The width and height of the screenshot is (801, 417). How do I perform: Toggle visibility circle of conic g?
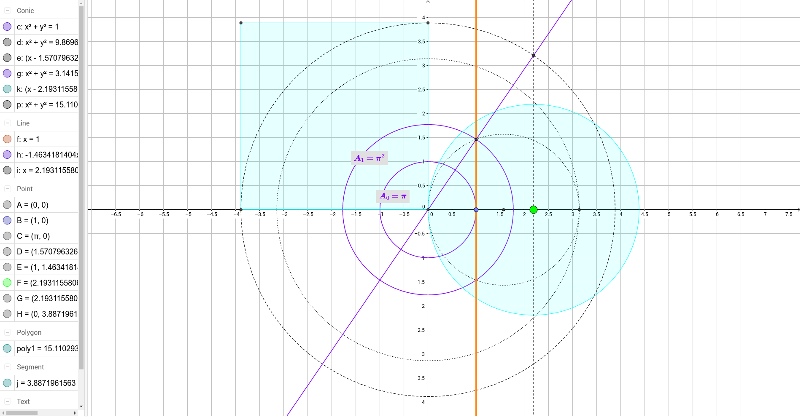(x=7, y=73)
